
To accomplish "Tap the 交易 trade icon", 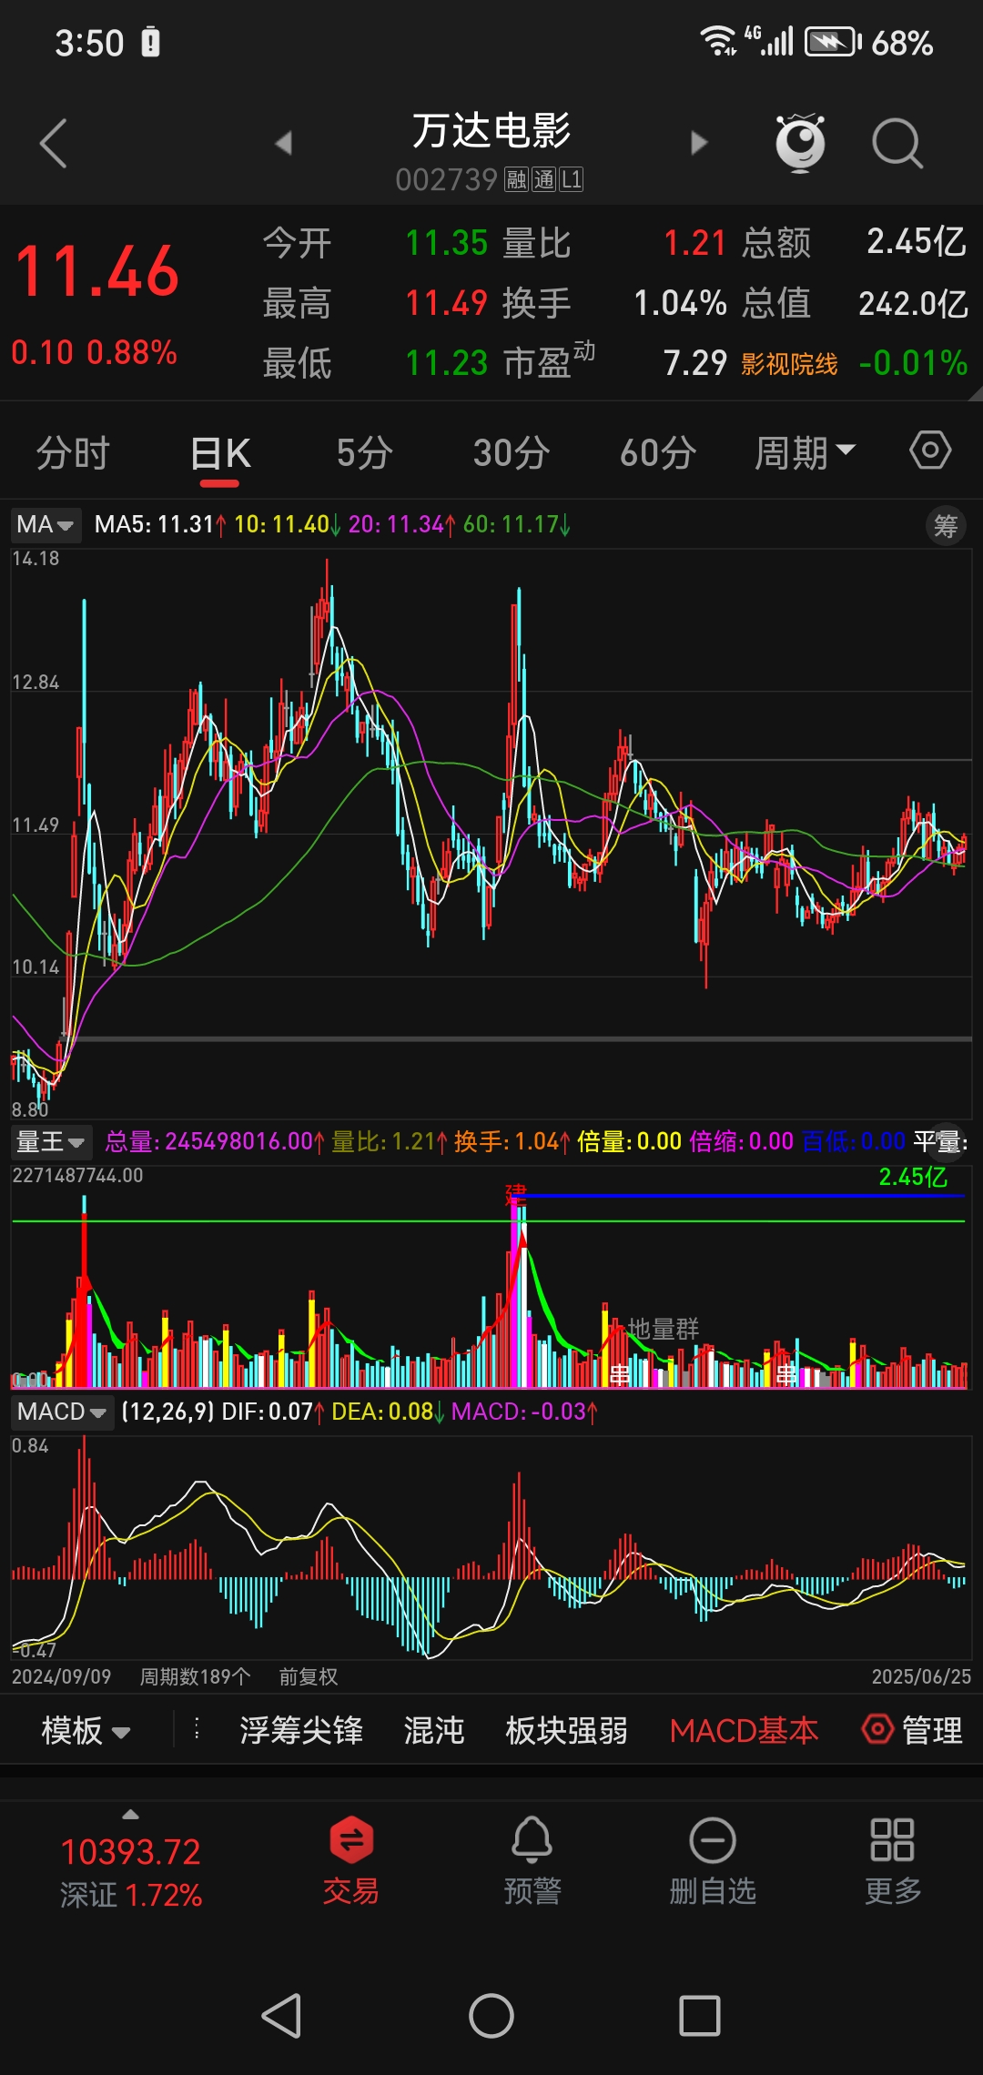I will (x=351, y=1860).
